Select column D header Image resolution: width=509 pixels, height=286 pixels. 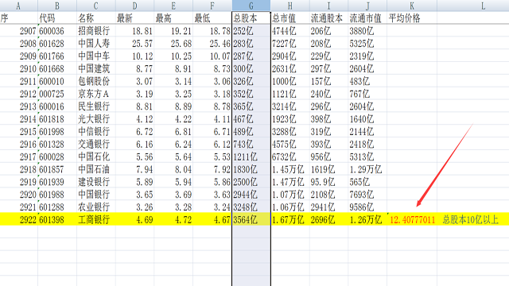coord(134,6)
